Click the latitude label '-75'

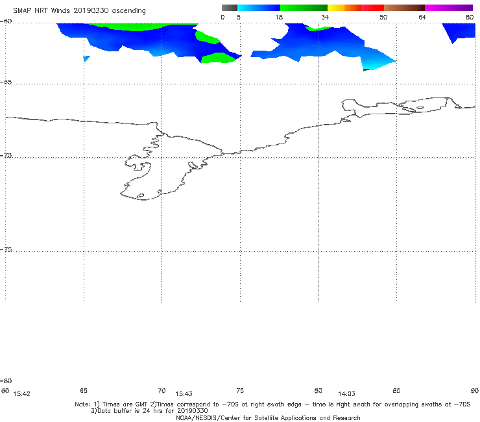click(6, 249)
